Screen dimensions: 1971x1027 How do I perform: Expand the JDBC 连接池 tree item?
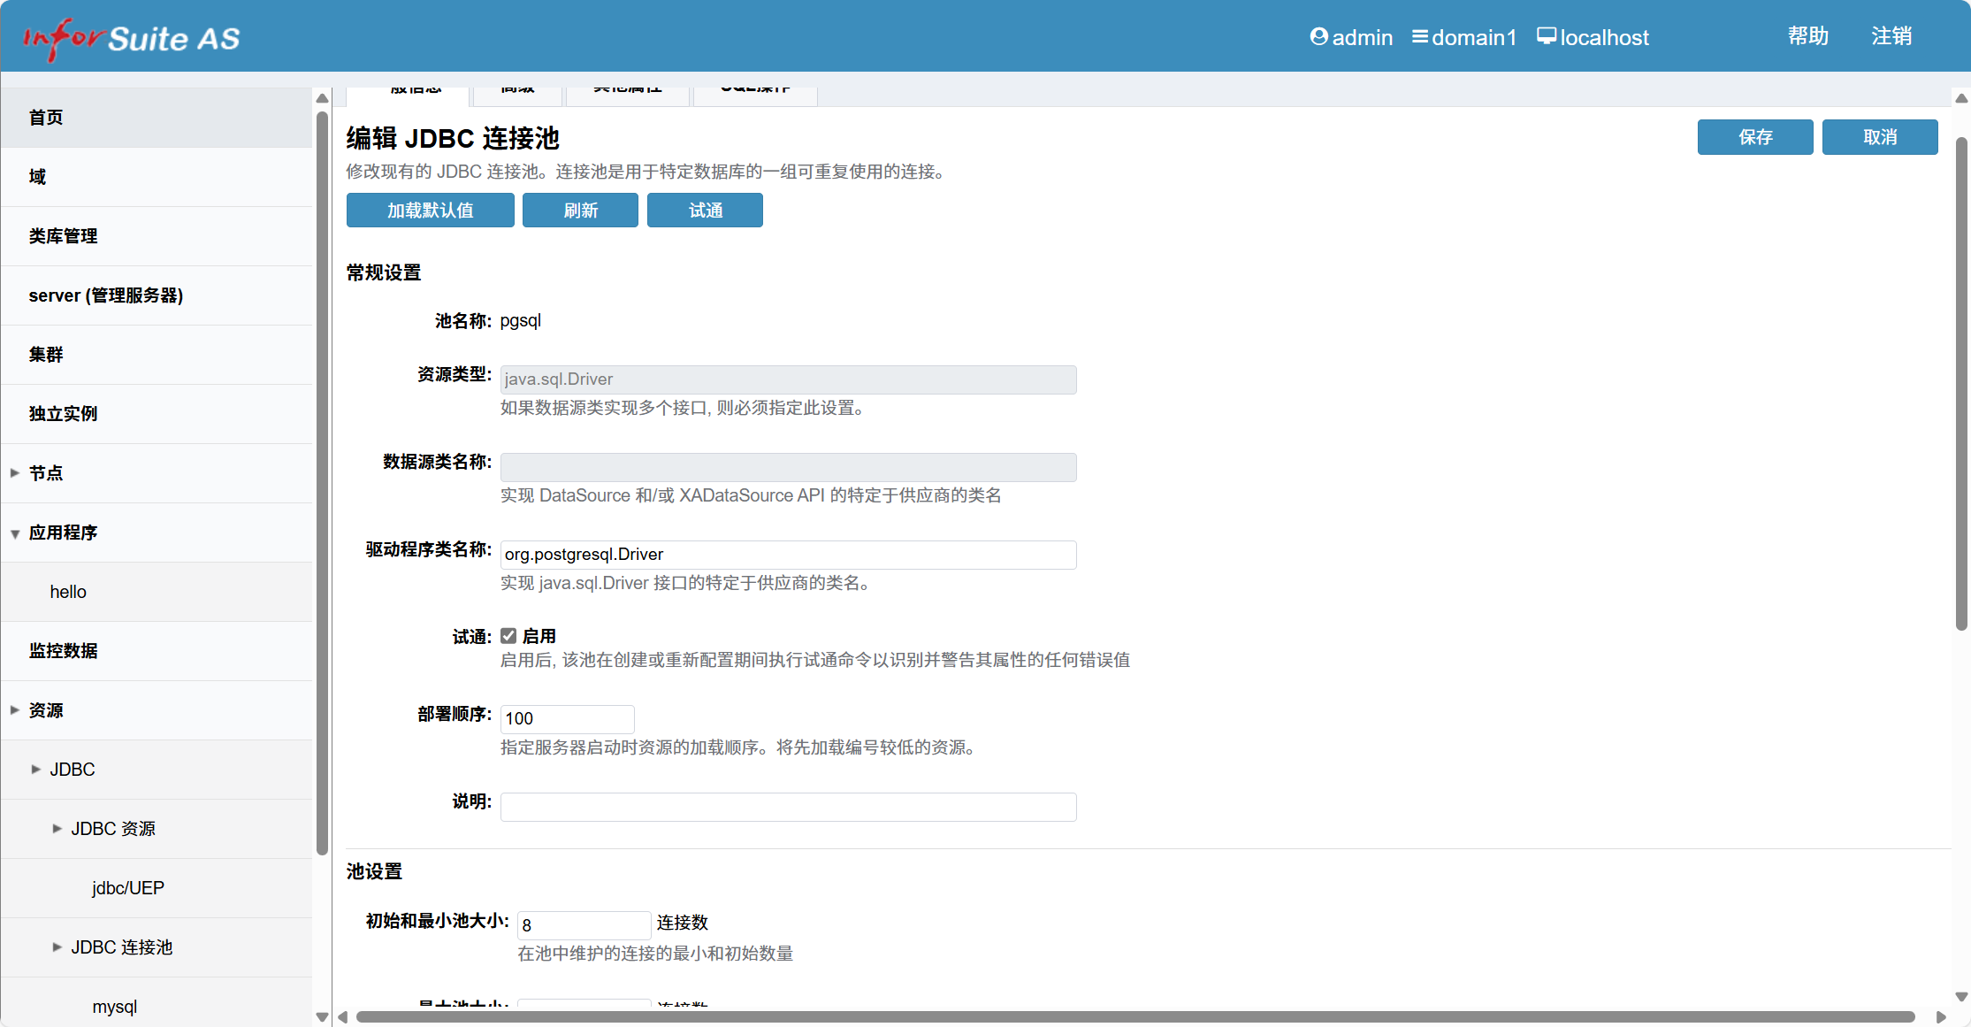[x=57, y=947]
